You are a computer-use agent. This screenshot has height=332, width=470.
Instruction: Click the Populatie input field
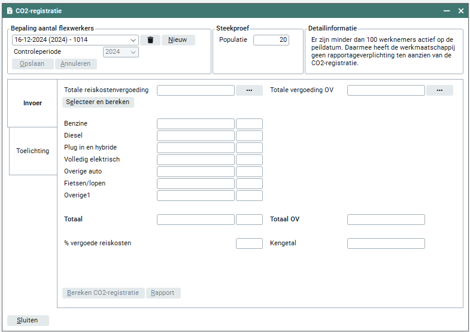tap(271, 40)
